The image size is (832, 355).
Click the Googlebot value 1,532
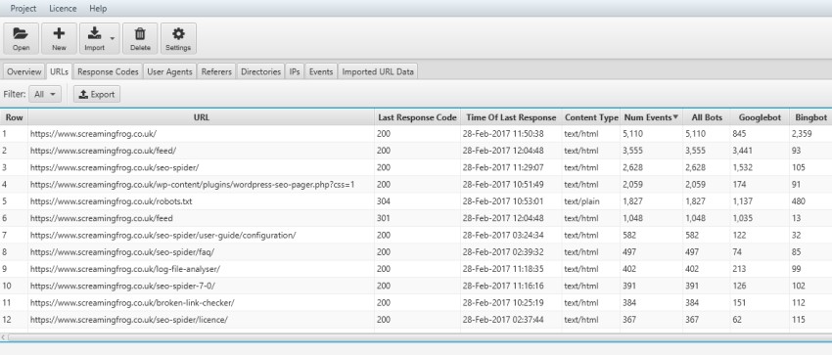pyautogui.click(x=743, y=167)
